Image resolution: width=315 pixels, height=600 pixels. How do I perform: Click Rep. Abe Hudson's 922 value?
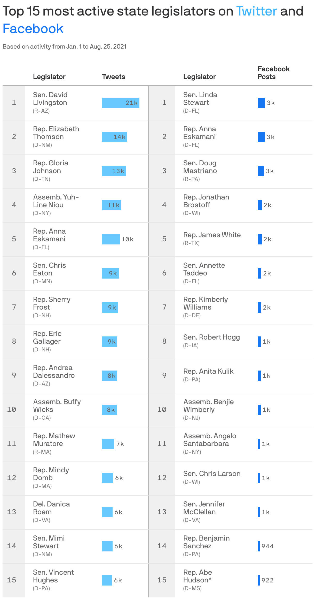click(267, 580)
